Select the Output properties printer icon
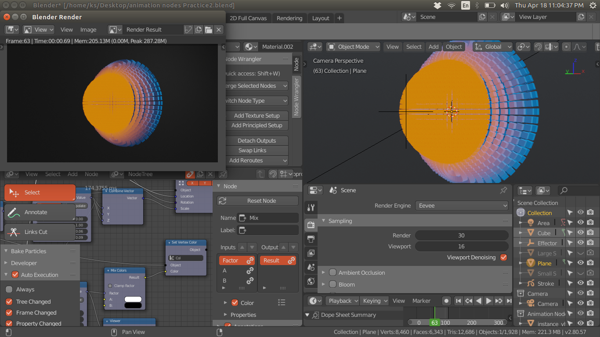 [311, 239]
